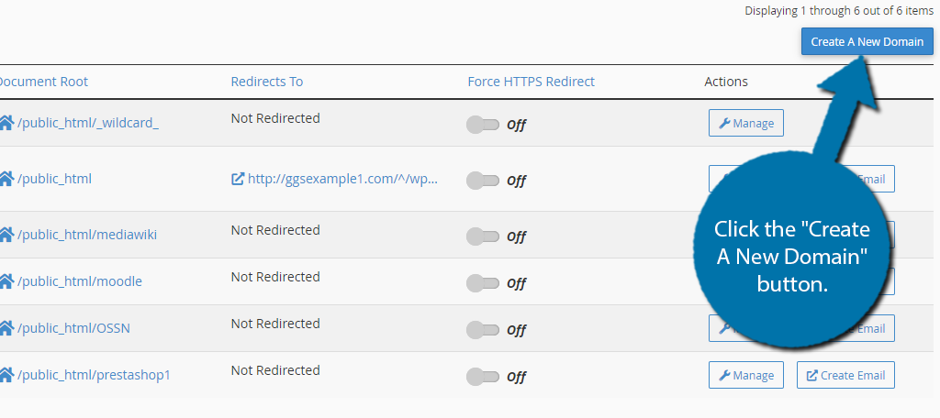Toggle Force HTTPS for prestashop1 row
This screenshot has width=940, height=418.
(x=483, y=377)
